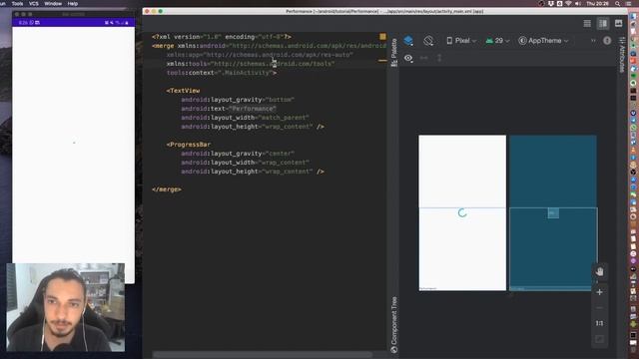Zoom out the design preview
Viewport: 639px width, 359px height.
point(599,308)
